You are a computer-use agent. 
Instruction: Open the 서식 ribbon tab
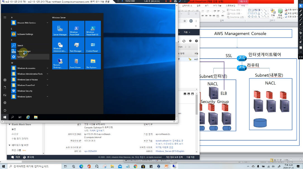click(x=243, y=6)
